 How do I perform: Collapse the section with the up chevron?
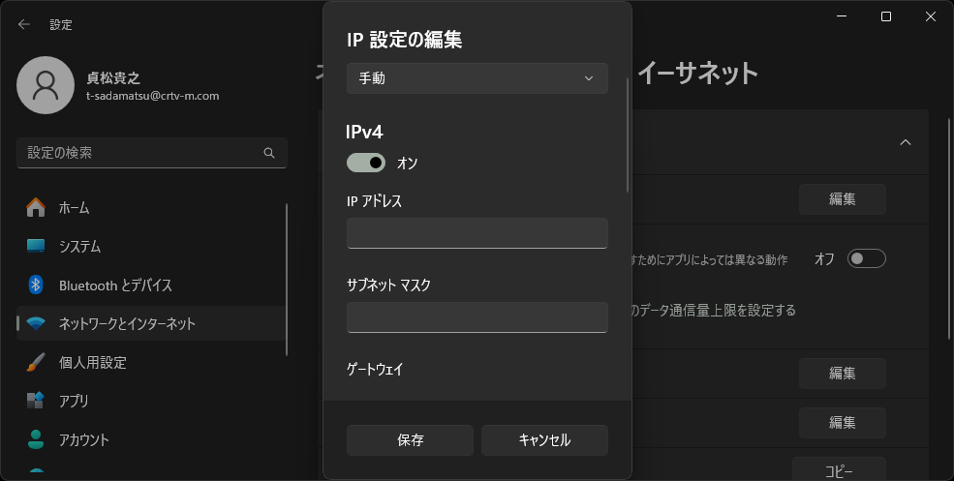906,142
